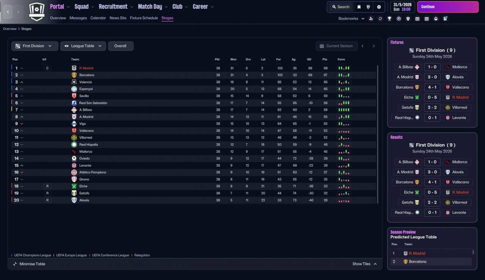Click Barcelona club badge in league table
This screenshot has width=485, height=280.
pos(74,75)
